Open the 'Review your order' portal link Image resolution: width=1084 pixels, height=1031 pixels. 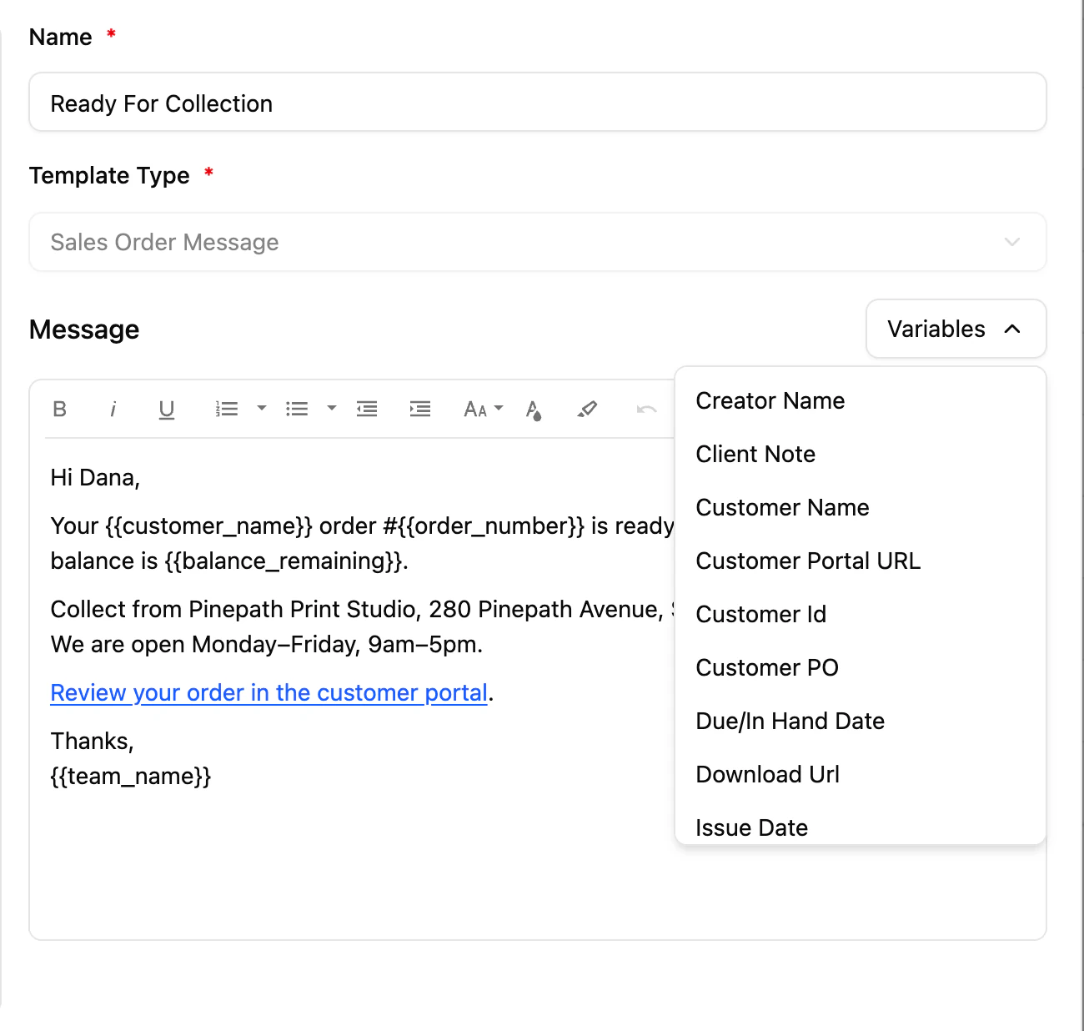tap(268, 693)
